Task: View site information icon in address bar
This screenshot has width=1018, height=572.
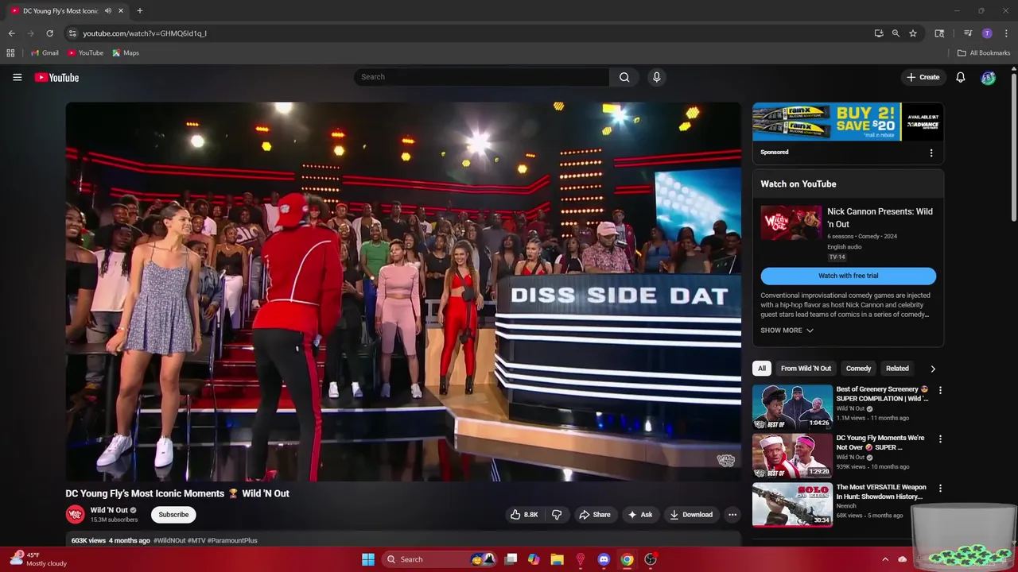Action: [72, 33]
